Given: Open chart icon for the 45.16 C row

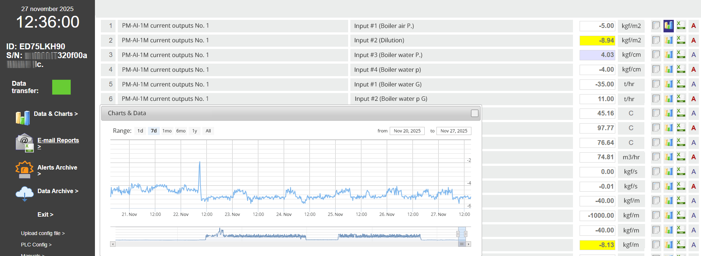Looking at the screenshot, I should pyautogui.click(x=668, y=113).
